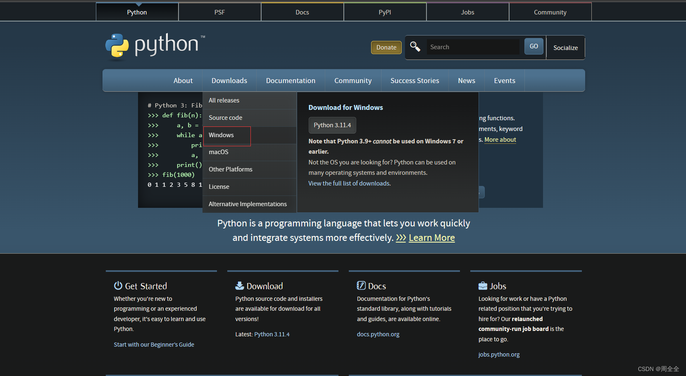Open the Socialize menu
The height and width of the screenshot is (376, 686).
point(566,48)
